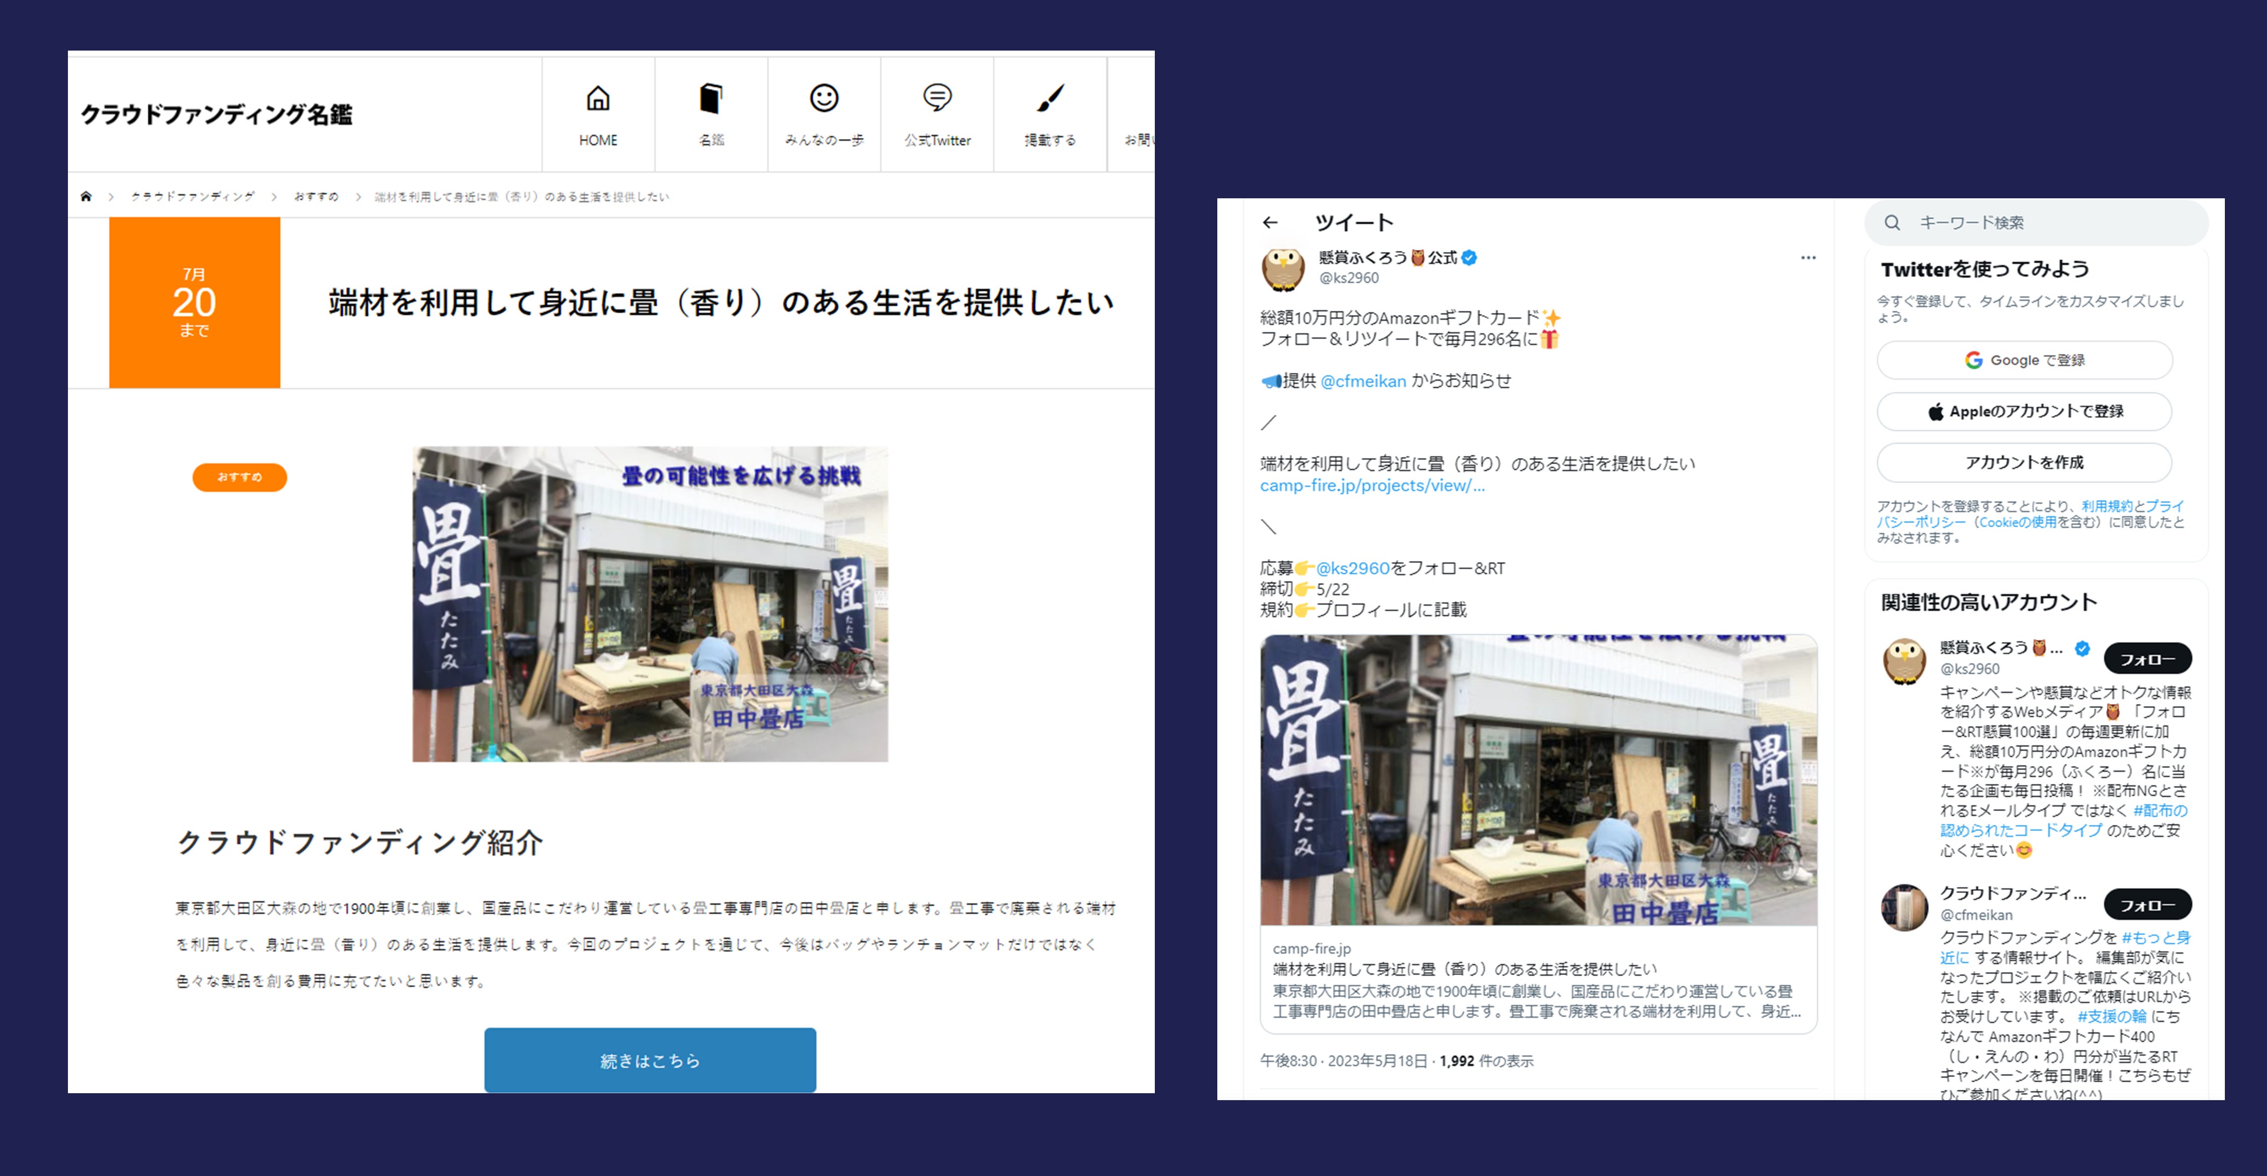Click the HOME house icon
Image resolution: width=2267 pixels, height=1176 pixels.
click(597, 99)
